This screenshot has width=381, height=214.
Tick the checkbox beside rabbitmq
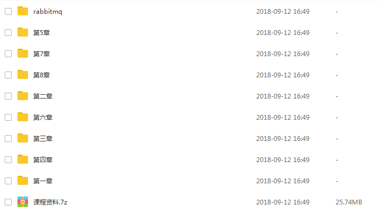click(x=8, y=12)
